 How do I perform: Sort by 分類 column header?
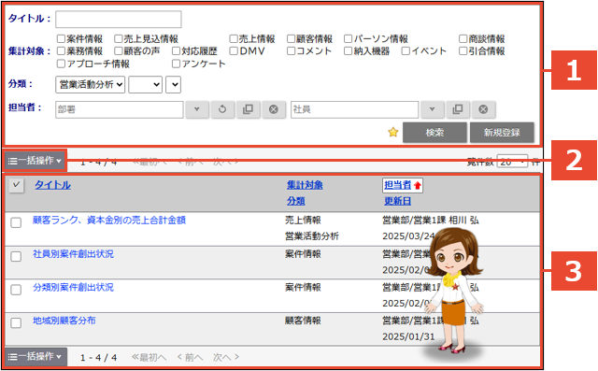click(x=296, y=201)
